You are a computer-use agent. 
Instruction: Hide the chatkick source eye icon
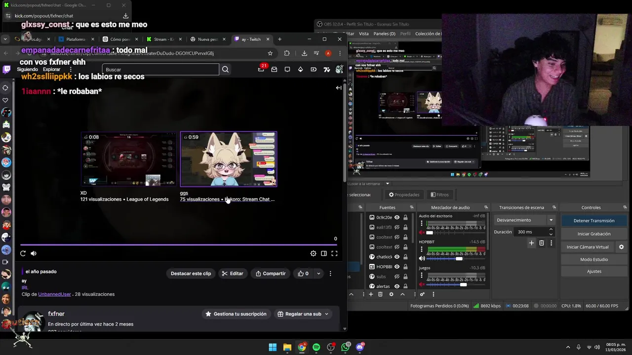click(x=396, y=257)
